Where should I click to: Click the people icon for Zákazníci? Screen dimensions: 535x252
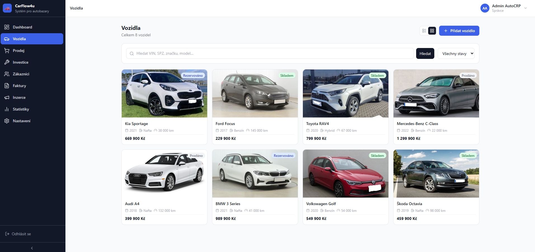[x=7, y=74]
